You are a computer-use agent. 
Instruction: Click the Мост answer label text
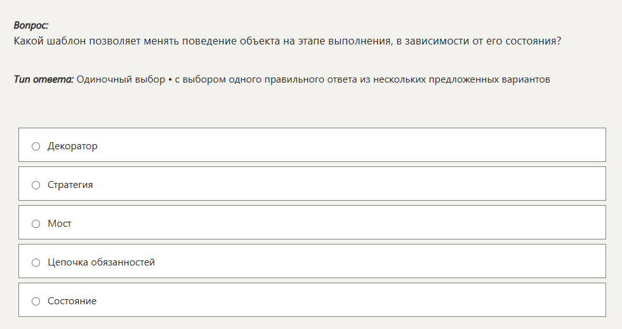[x=60, y=224]
